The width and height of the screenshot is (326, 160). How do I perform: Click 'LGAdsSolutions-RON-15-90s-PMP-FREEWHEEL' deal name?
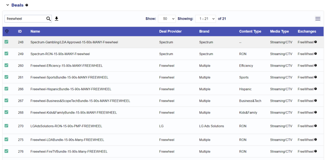(x=66, y=126)
